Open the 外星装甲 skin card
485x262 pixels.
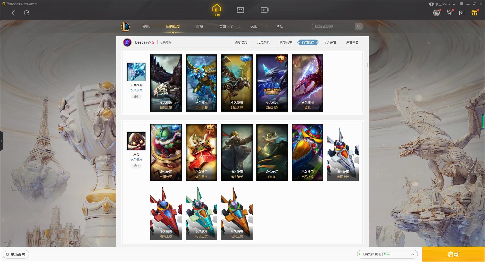(166, 152)
